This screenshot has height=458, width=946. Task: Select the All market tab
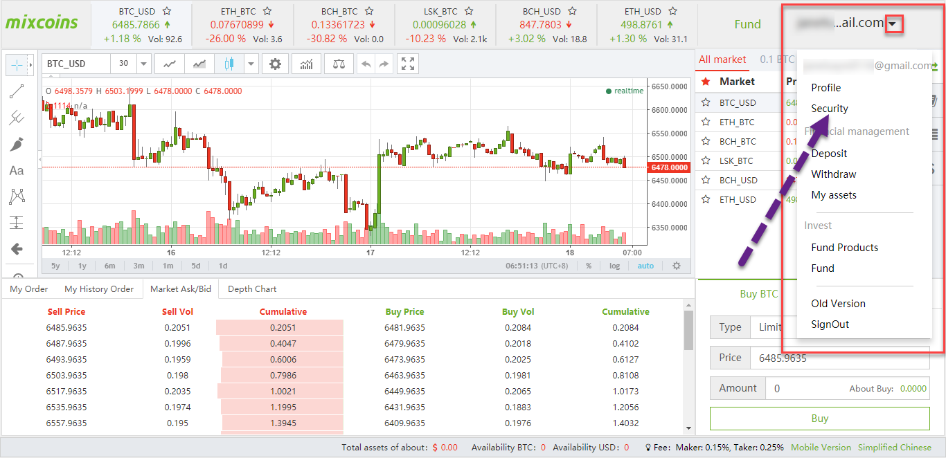pos(722,59)
